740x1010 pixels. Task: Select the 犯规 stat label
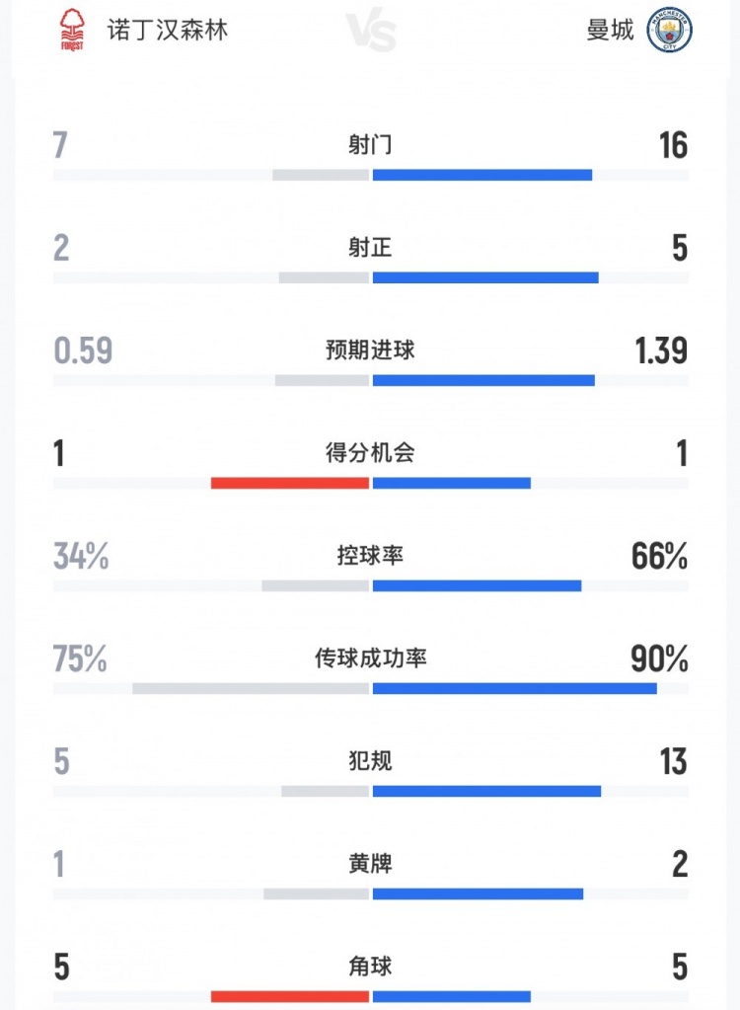click(370, 761)
